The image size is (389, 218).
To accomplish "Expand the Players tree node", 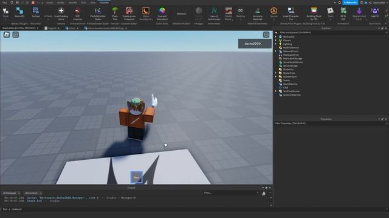I will [276, 41].
